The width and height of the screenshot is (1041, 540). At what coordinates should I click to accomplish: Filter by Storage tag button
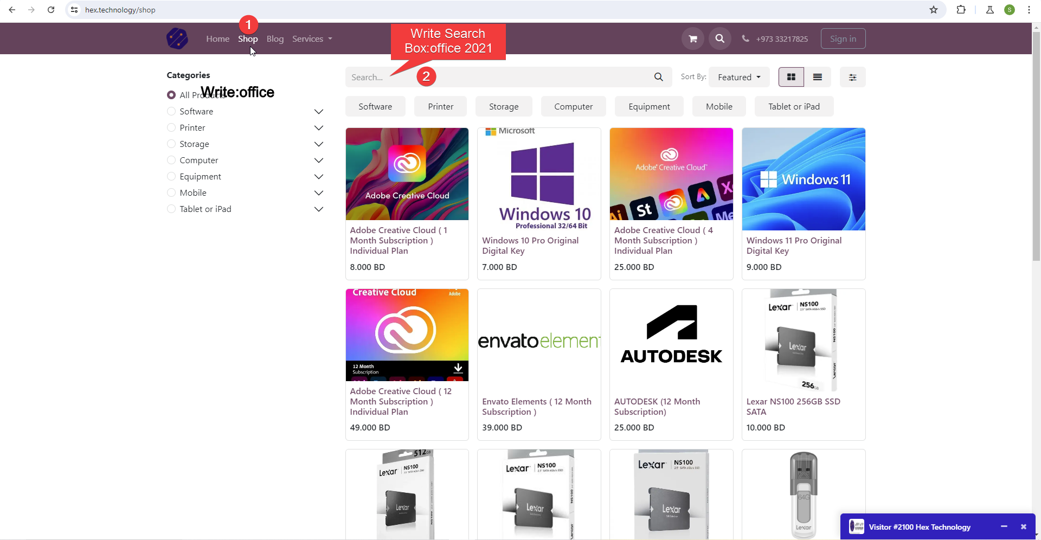coord(504,106)
